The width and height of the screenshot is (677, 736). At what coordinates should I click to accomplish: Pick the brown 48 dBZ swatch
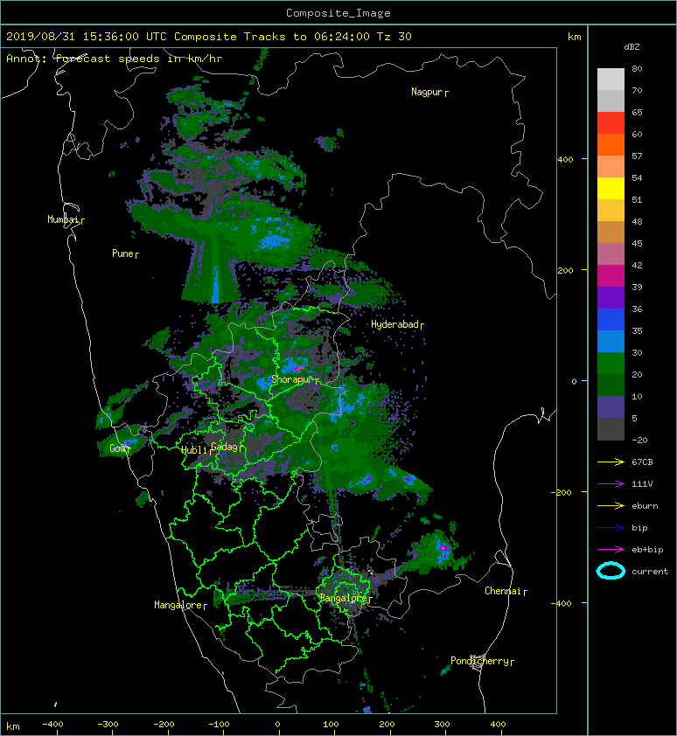(x=611, y=232)
